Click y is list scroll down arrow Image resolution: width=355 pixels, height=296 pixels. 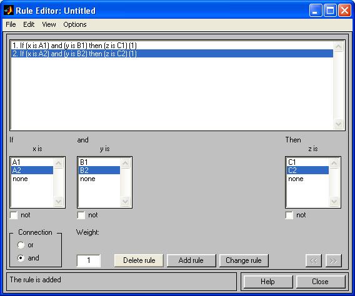click(x=126, y=201)
